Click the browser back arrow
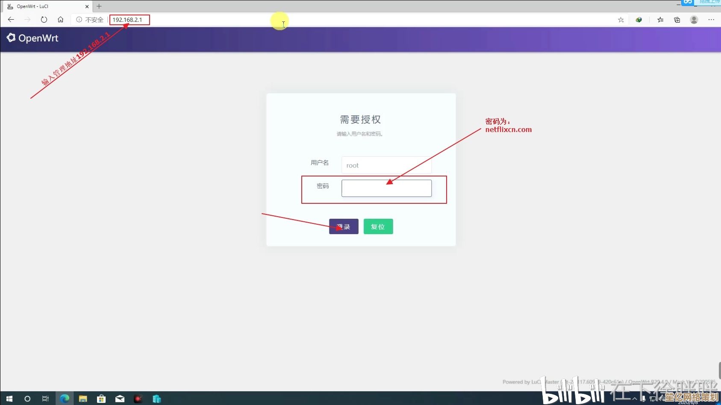 pyautogui.click(x=11, y=20)
